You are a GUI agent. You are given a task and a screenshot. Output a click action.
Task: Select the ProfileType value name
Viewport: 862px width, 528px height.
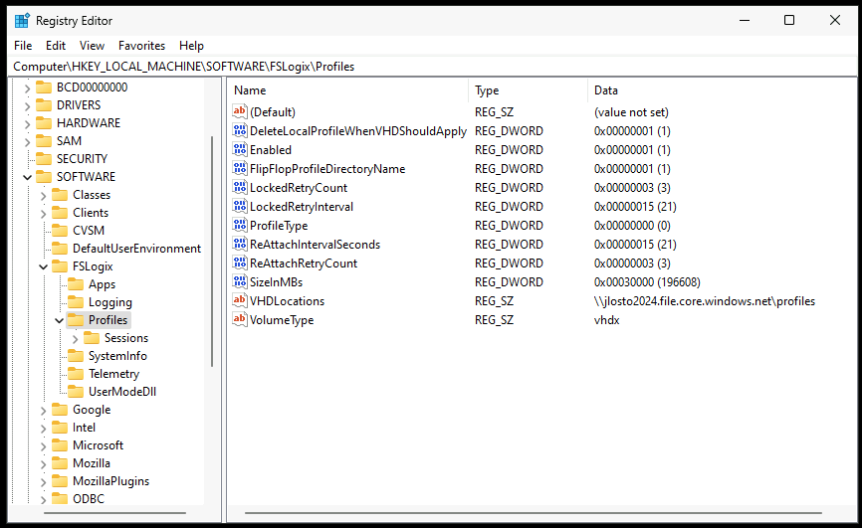pos(279,226)
